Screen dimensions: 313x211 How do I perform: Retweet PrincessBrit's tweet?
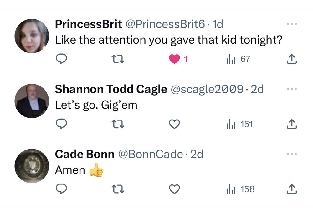point(118,59)
